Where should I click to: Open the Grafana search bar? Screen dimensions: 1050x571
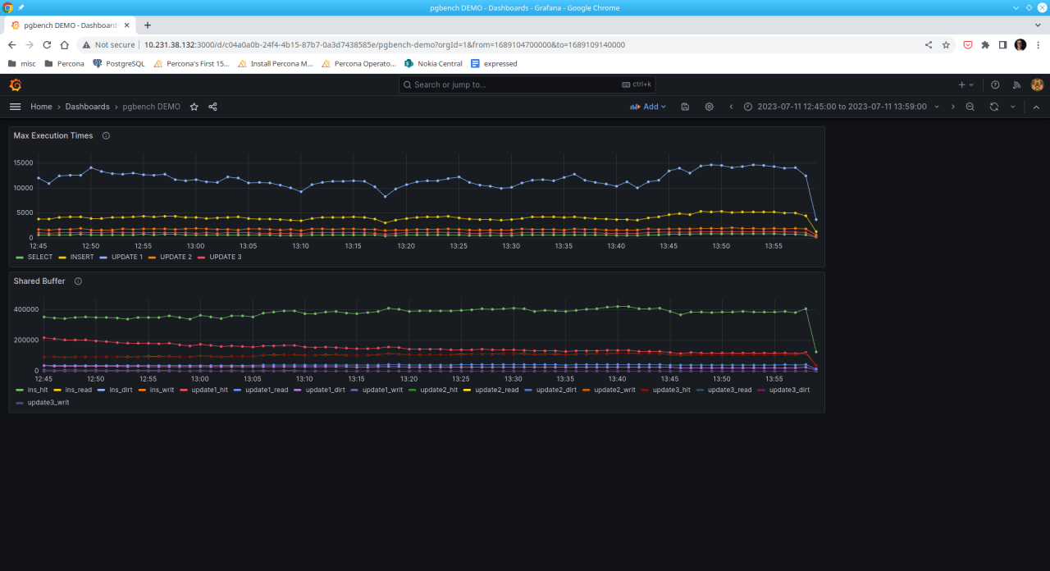[x=525, y=85]
